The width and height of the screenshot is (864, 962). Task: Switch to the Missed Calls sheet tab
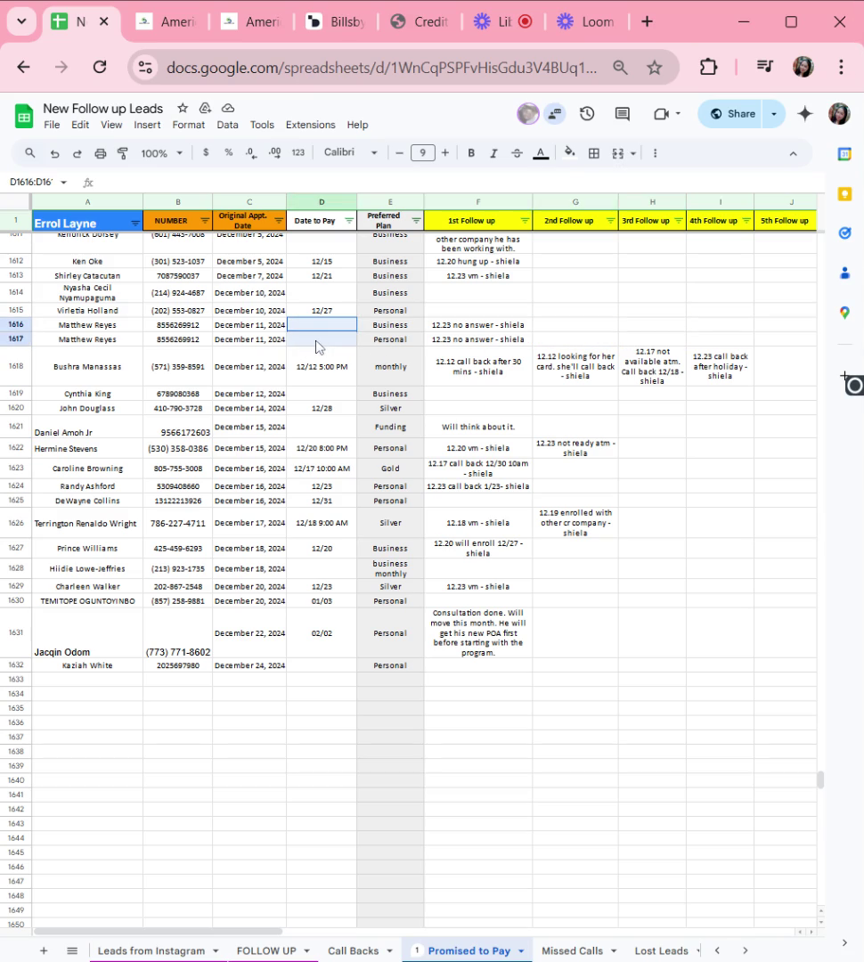coord(579,950)
